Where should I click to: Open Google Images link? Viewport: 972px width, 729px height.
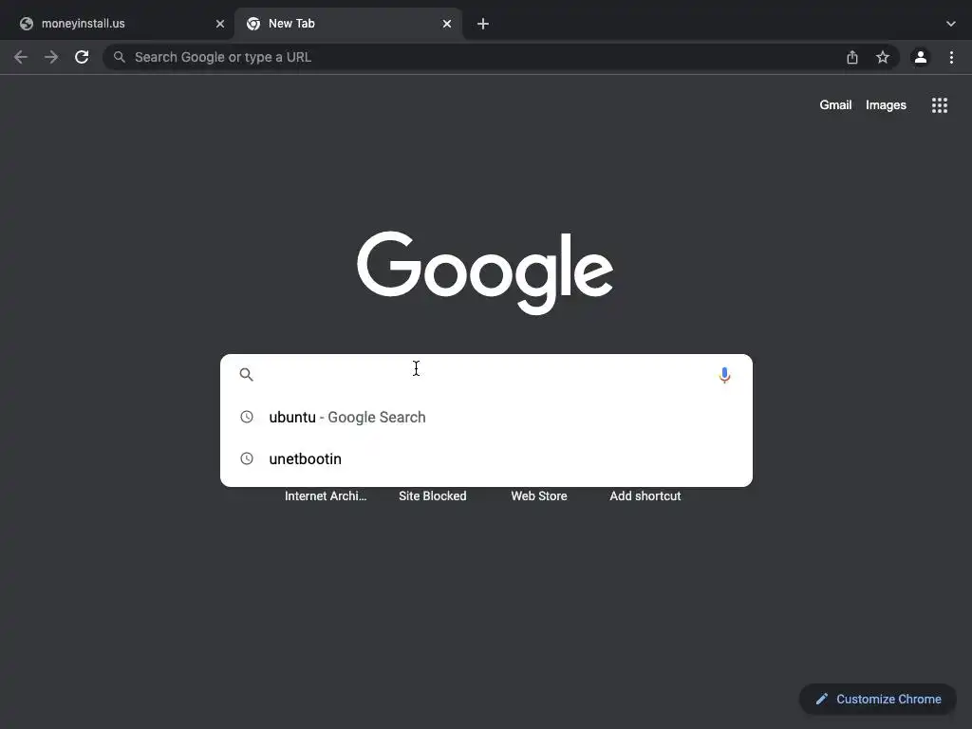(x=886, y=105)
